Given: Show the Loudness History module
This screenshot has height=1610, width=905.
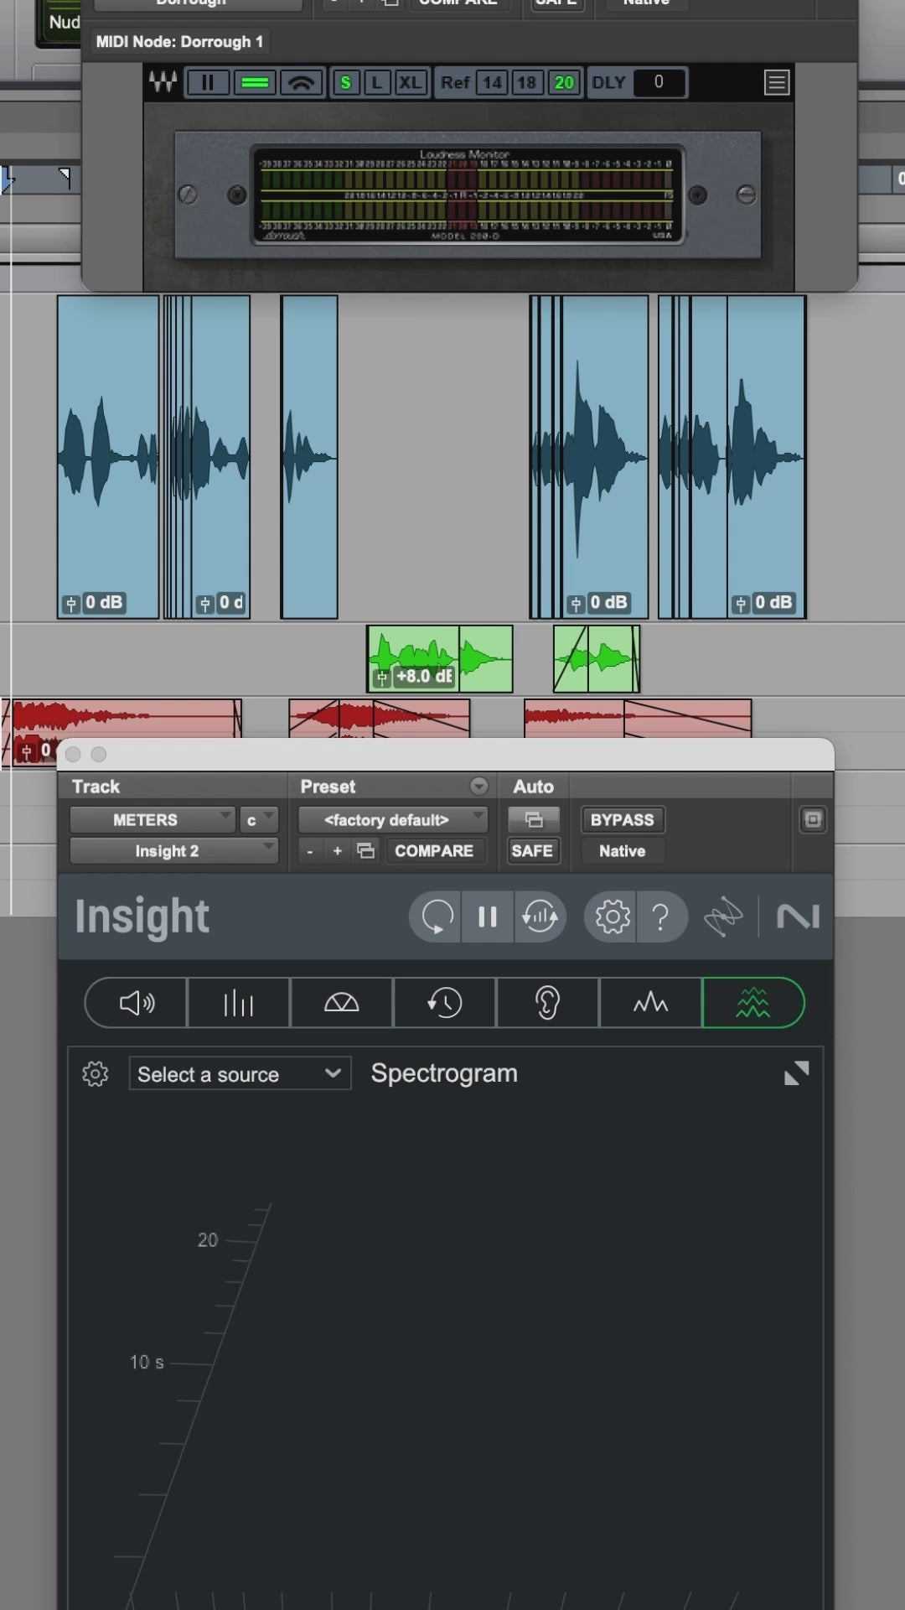Looking at the screenshot, I should pyautogui.click(x=444, y=1003).
